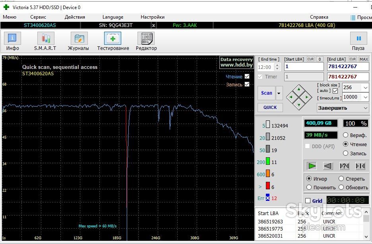Open the Scan button dropdown arrow
The height and width of the screenshot is (244, 372).
[x=279, y=93]
